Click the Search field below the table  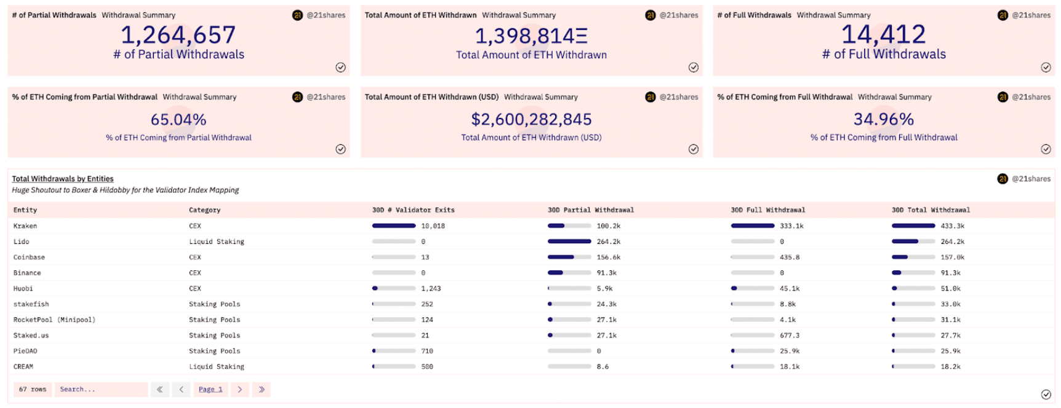pos(101,390)
